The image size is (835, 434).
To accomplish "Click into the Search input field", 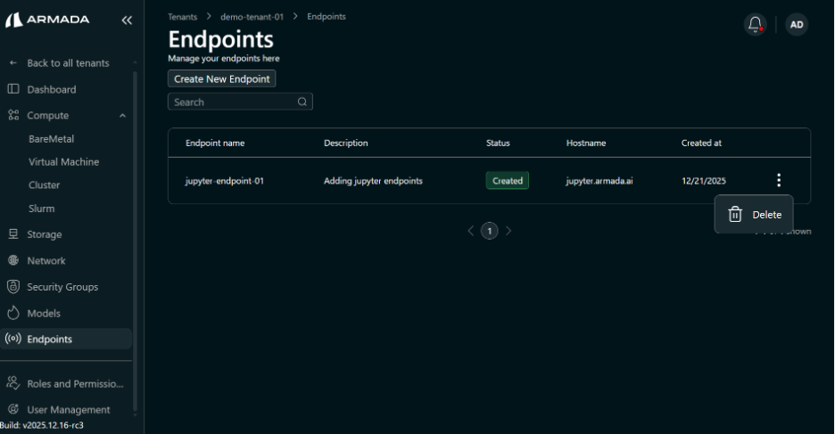I will (x=232, y=102).
